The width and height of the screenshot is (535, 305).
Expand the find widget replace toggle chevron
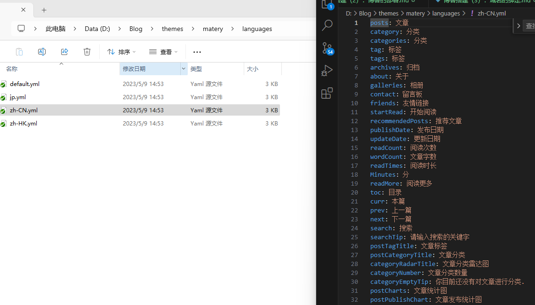[519, 26]
